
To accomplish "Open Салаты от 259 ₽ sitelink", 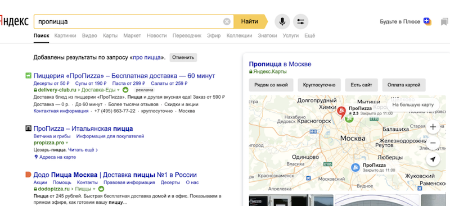I will pyautogui.click(x=169, y=84).
